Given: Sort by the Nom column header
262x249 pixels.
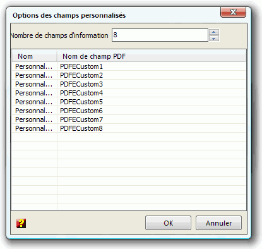Looking at the screenshot, I should point(34,56).
